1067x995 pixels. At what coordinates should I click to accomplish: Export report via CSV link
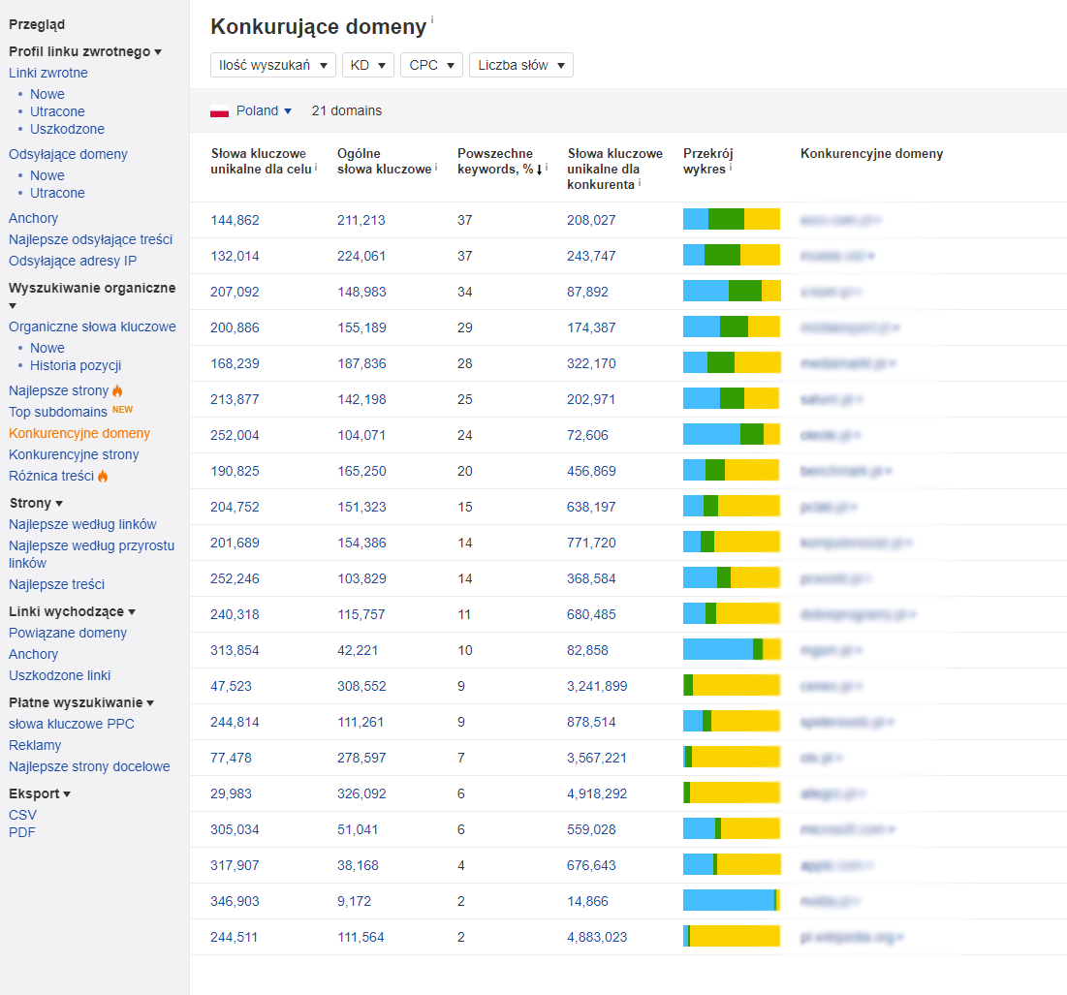[x=22, y=815]
